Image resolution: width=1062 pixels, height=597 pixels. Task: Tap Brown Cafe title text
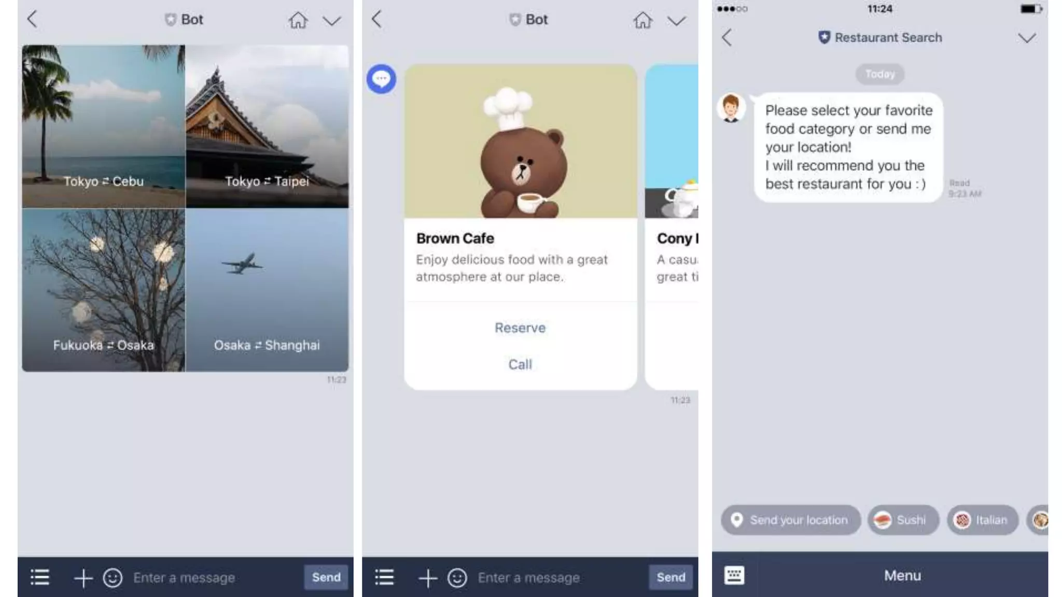coord(455,238)
